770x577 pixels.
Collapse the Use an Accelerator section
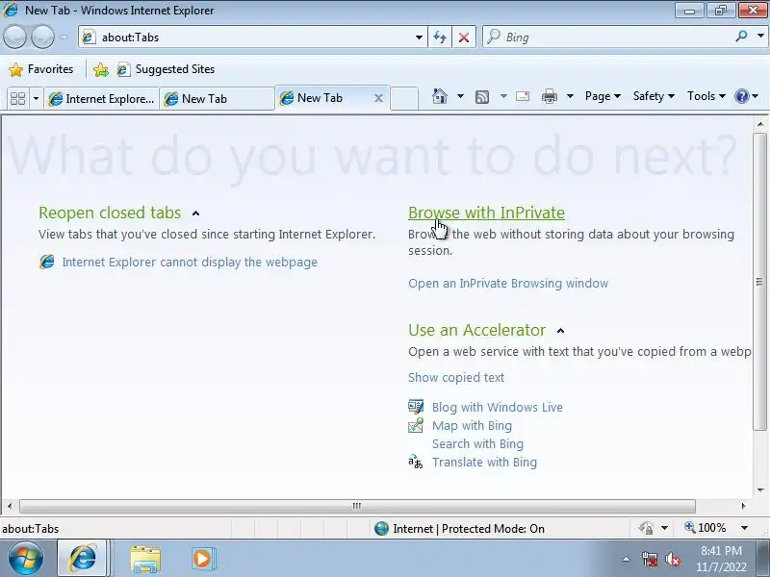(561, 331)
